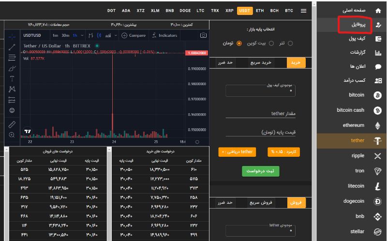
Task: Click the green ثبت درخواست button
Action: [260, 171]
